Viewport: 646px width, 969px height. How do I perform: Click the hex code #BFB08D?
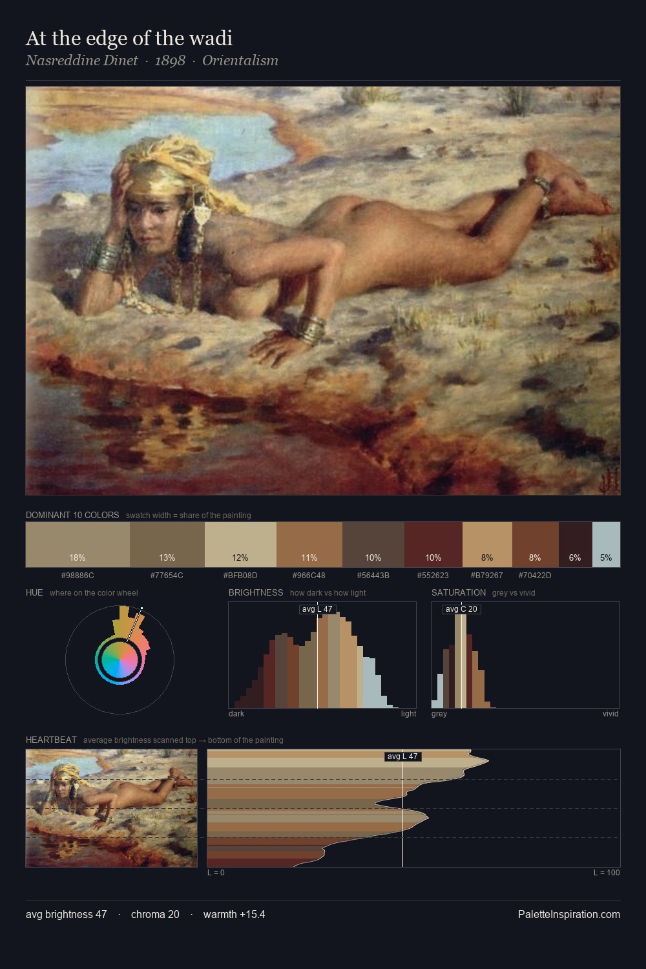(x=240, y=576)
